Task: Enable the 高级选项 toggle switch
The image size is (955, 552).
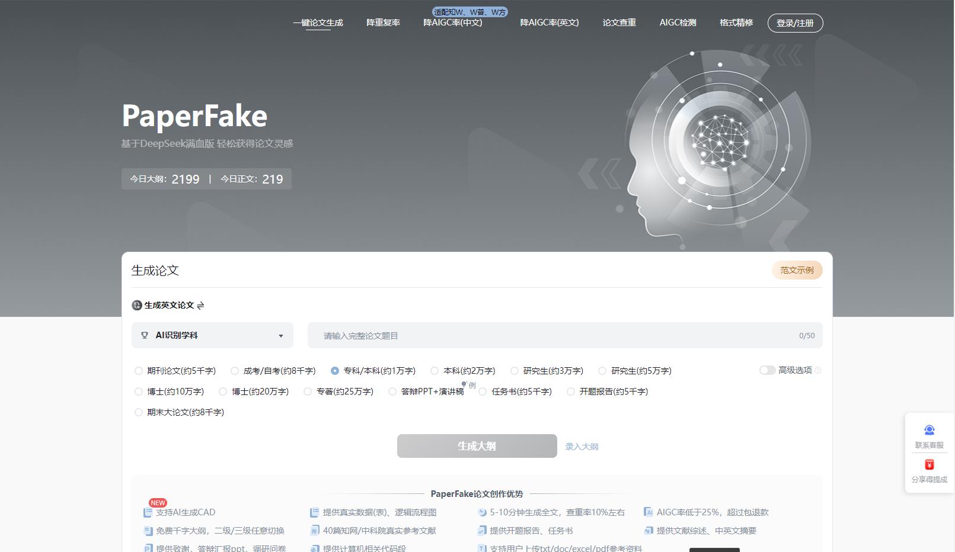Action: (766, 369)
